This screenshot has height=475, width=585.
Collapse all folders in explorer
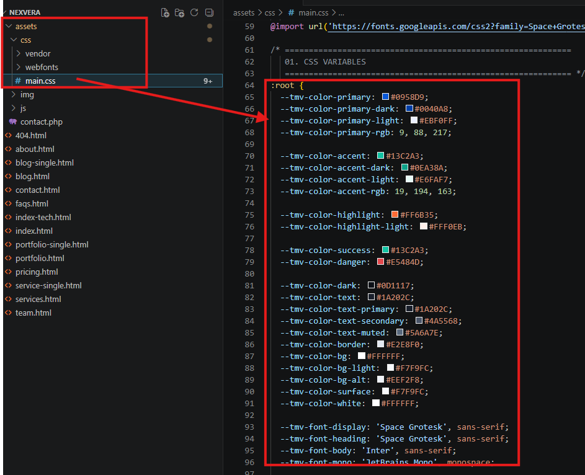(x=209, y=12)
